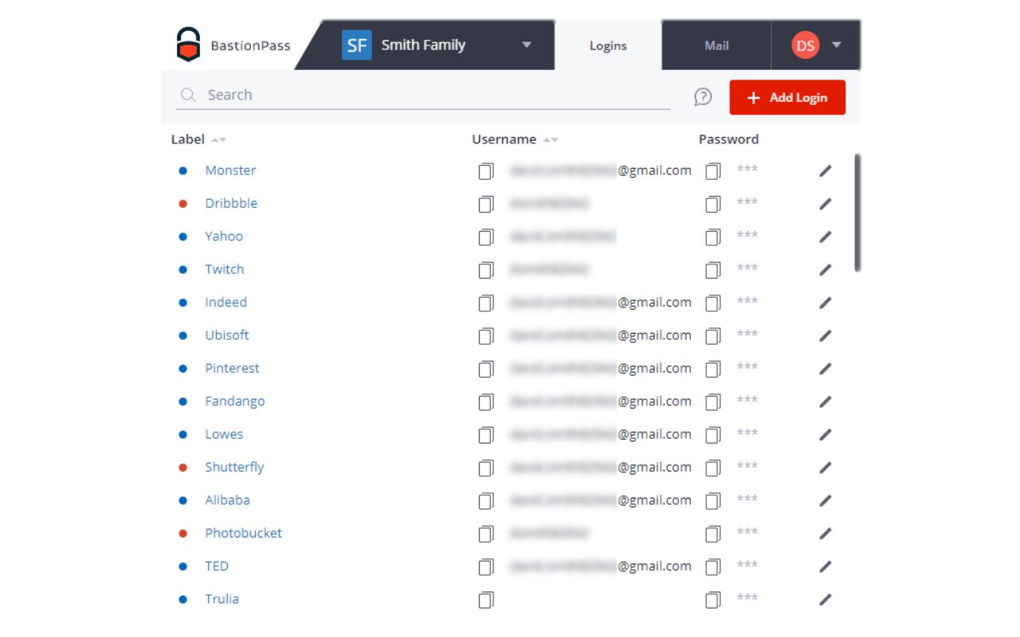Copy the Pinterest username

click(486, 369)
